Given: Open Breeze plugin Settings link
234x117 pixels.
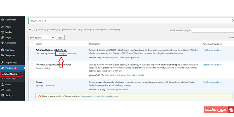Looking at the screenshot, I should [39, 86].
